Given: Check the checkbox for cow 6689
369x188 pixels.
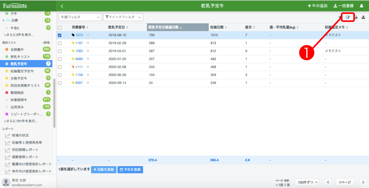Looking at the screenshot, I should [x=60, y=59].
